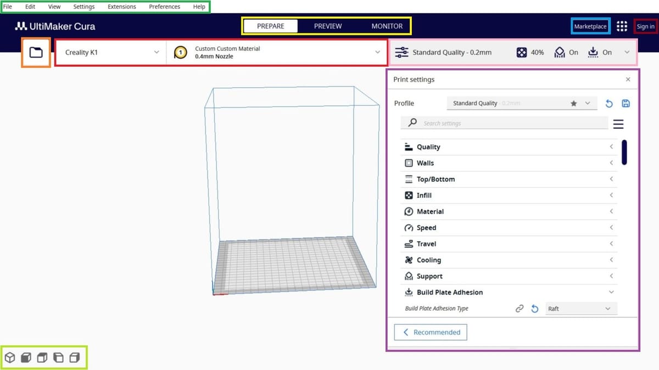Click the open file folder icon
The image size is (659, 370).
coord(36,53)
